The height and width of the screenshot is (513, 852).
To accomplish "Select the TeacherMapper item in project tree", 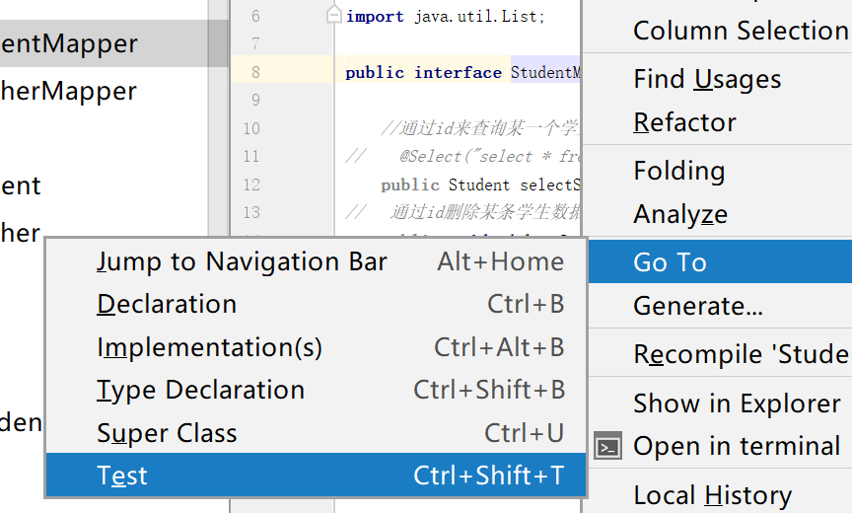I will [69, 92].
